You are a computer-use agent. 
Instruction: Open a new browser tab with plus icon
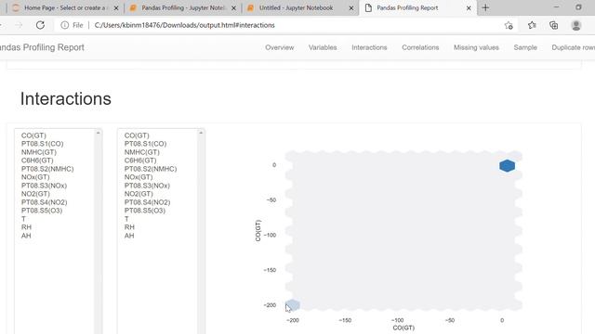(485, 7)
